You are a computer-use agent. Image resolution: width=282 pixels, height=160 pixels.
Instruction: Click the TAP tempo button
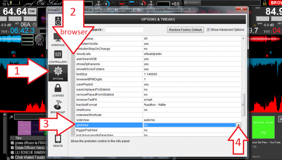32,11
